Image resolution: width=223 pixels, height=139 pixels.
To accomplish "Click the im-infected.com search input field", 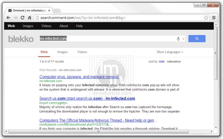I will 112,39.
